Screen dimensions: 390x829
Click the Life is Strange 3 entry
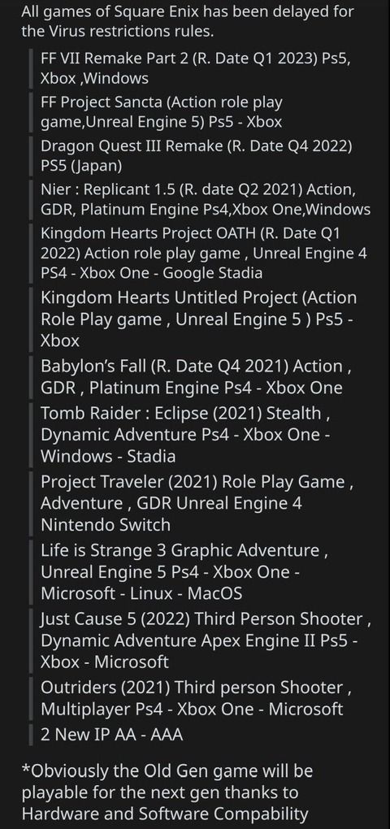[x=185, y=572]
